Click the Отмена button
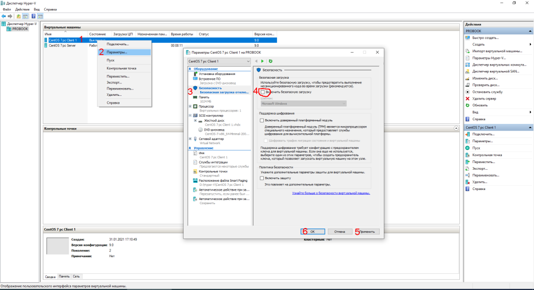This screenshot has height=290, width=534. (x=339, y=232)
